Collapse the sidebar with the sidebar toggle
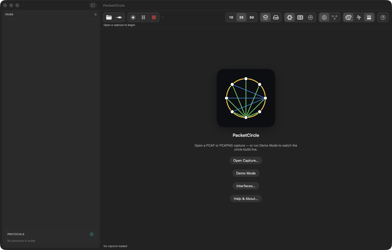 click(x=93, y=5)
